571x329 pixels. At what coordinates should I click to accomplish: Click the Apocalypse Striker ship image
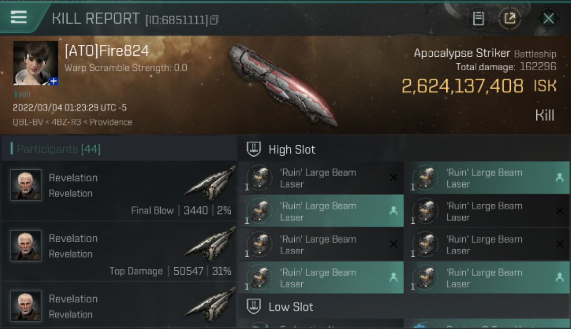click(x=283, y=83)
